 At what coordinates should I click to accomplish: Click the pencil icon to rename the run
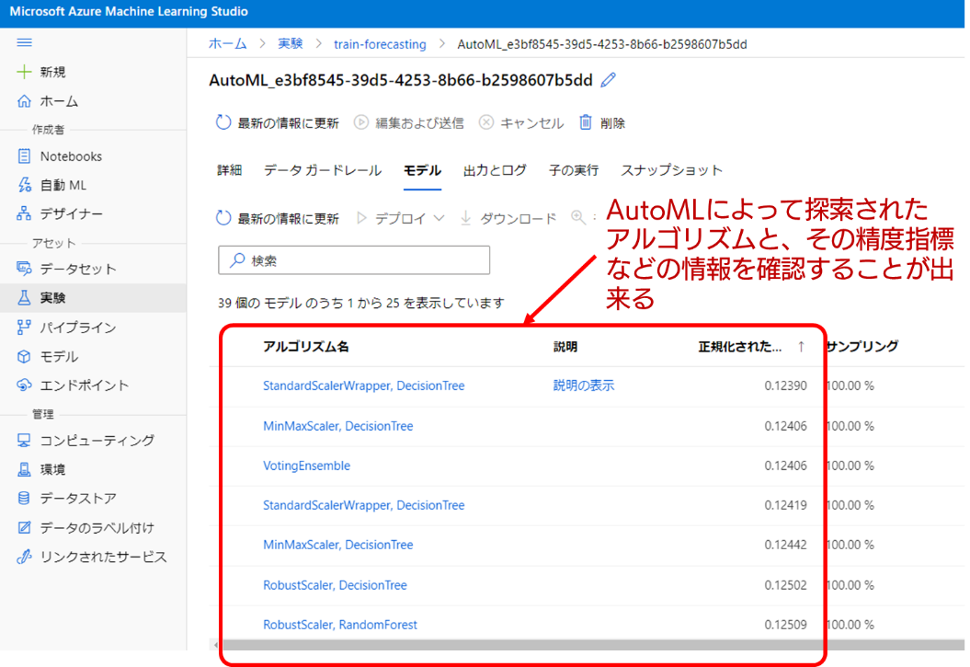click(608, 80)
